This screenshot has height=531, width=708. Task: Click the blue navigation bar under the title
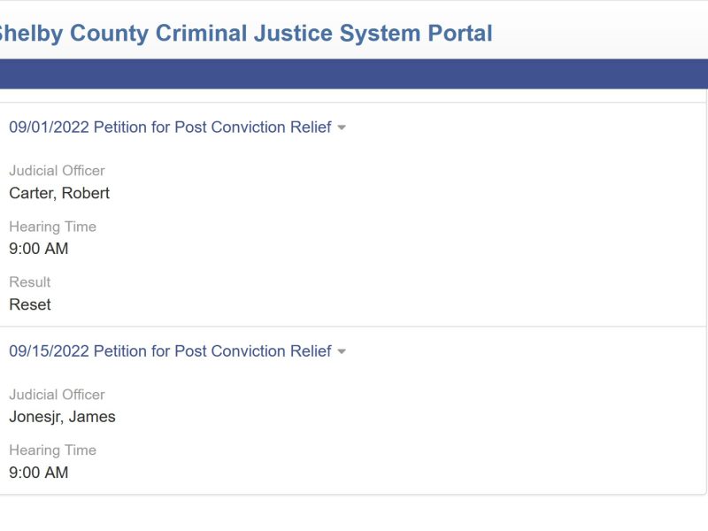pyautogui.click(x=354, y=74)
